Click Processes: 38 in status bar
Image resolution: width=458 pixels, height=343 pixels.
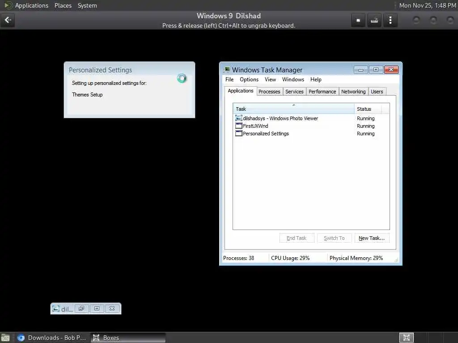coord(239,258)
